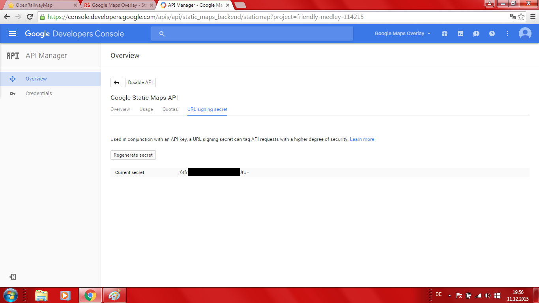Click the Regenerate secret button
The height and width of the screenshot is (303, 539).
pos(133,155)
